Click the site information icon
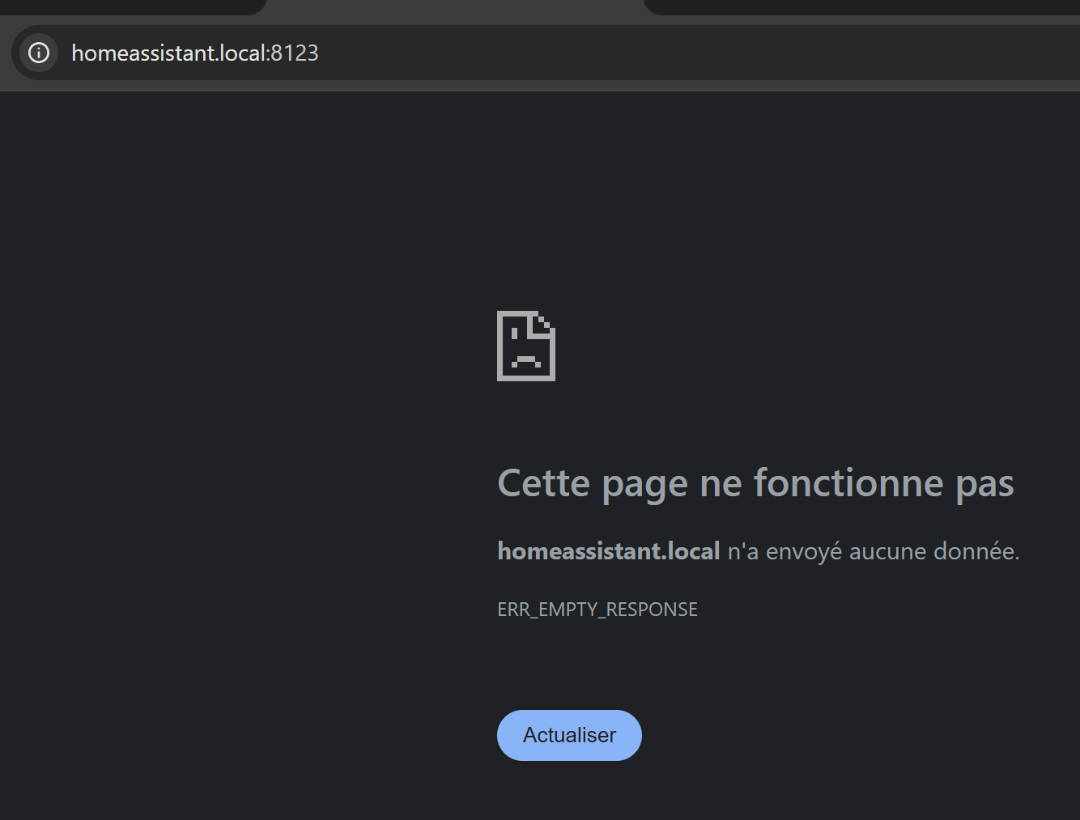This screenshot has width=1080, height=820. tap(39, 53)
